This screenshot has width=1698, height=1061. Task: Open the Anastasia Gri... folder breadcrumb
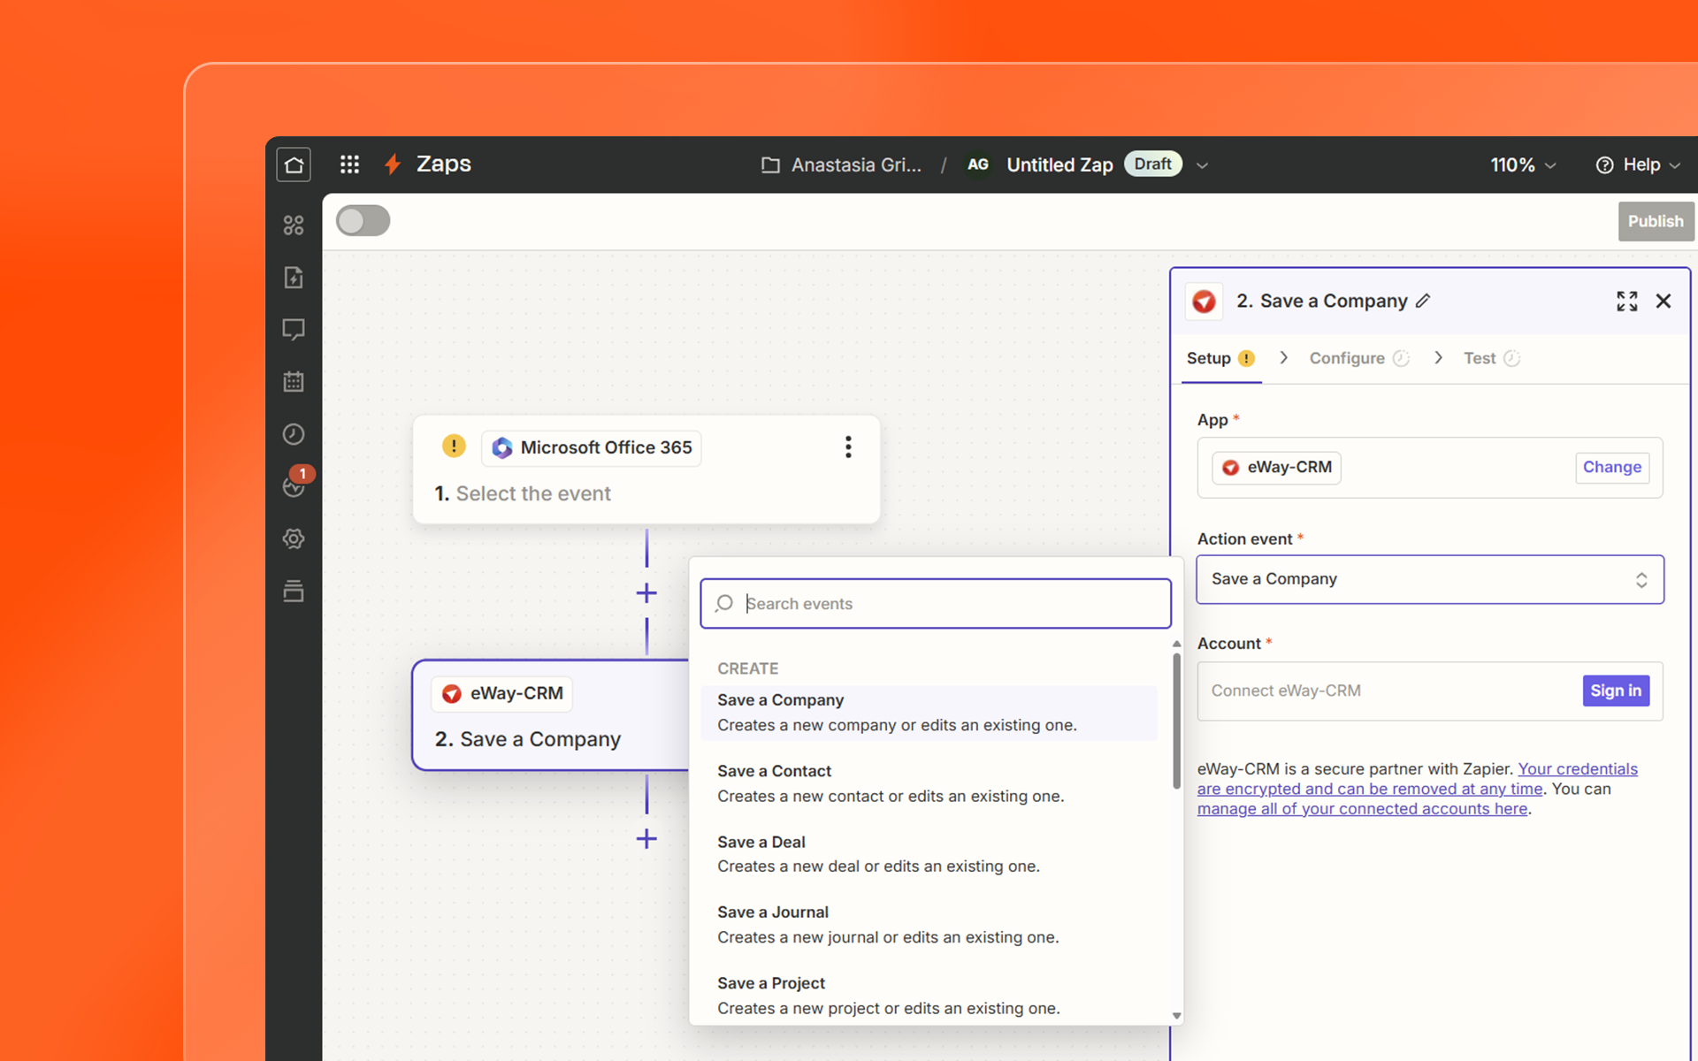841,164
